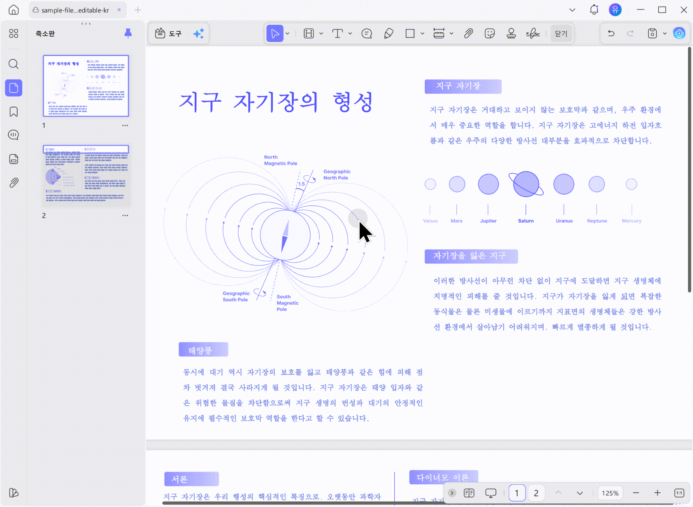This screenshot has width=693, height=507.
Task: Launch the AI sparkle assistant
Action: click(199, 33)
